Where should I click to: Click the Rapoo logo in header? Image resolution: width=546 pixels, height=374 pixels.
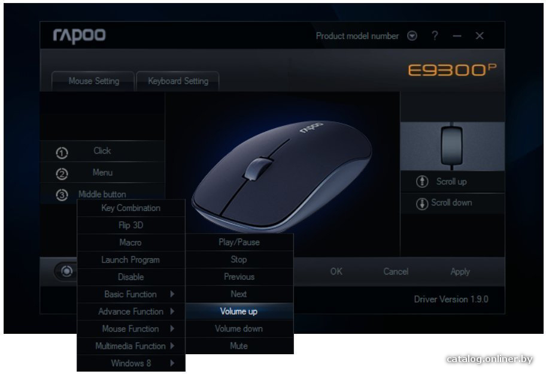tap(79, 35)
